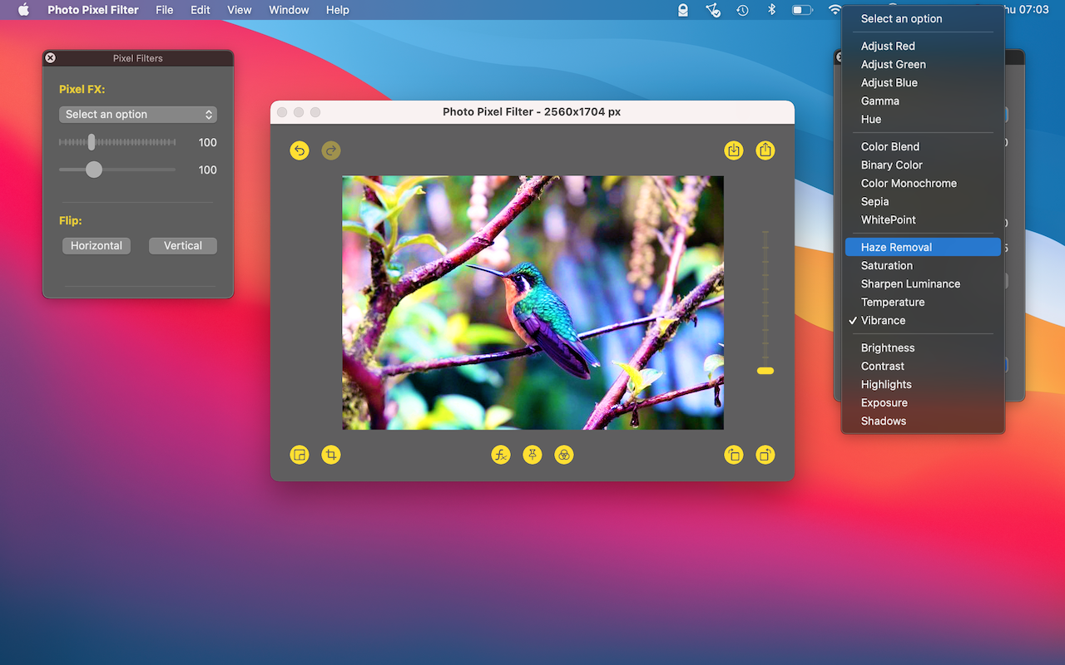Click the share/export icon

[x=765, y=150]
